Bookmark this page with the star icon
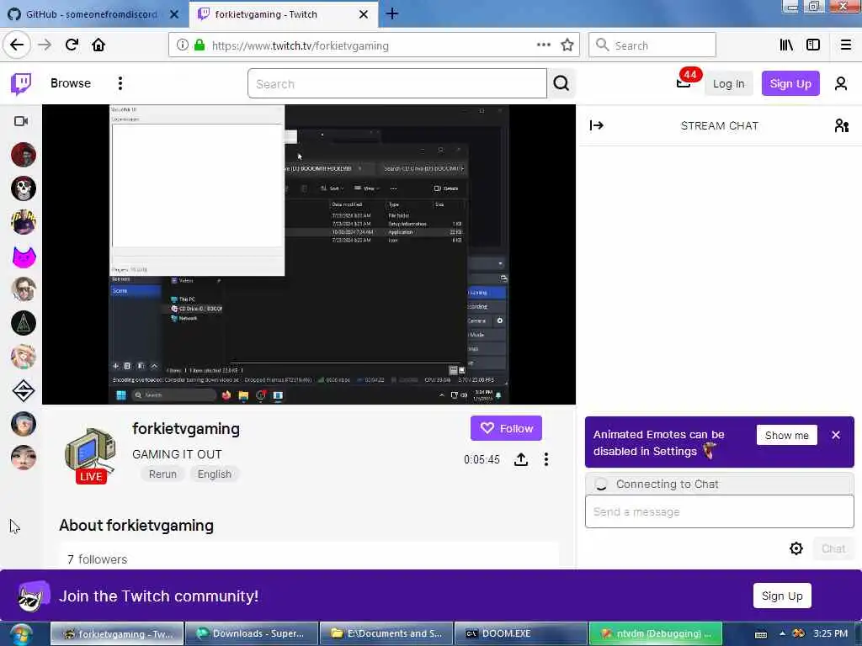This screenshot has height=646, width=862. [567, 45]
